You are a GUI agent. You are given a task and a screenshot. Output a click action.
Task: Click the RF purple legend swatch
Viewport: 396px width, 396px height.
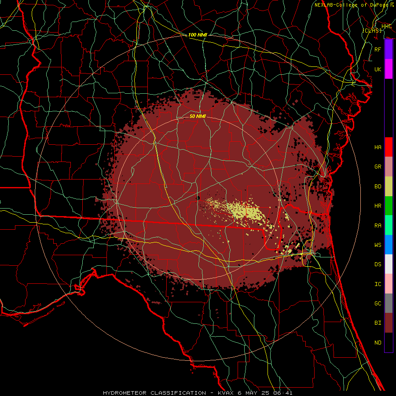click(x=389, y=49)
